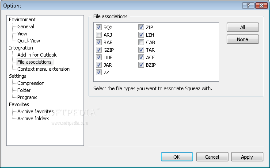Select the Settings category
270x168 pixels.
[18, 76]
